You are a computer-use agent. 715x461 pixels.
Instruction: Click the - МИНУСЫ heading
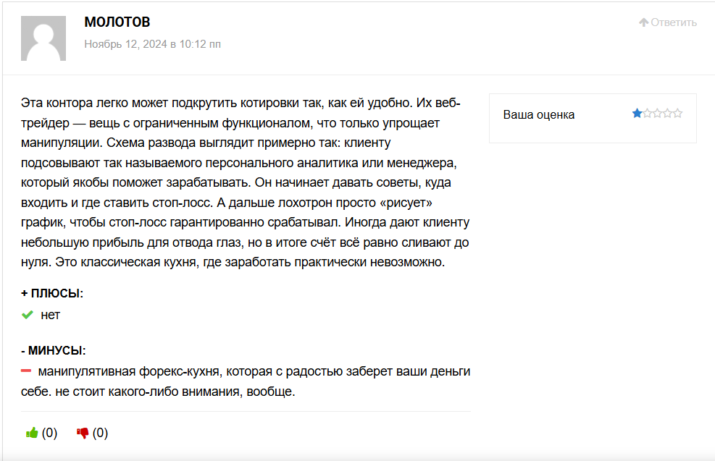[54, 350]
